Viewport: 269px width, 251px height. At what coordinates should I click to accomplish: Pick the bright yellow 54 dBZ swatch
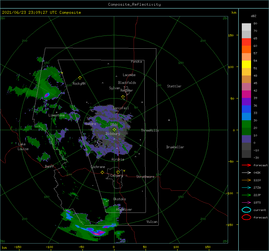click(x=246, y=64)
